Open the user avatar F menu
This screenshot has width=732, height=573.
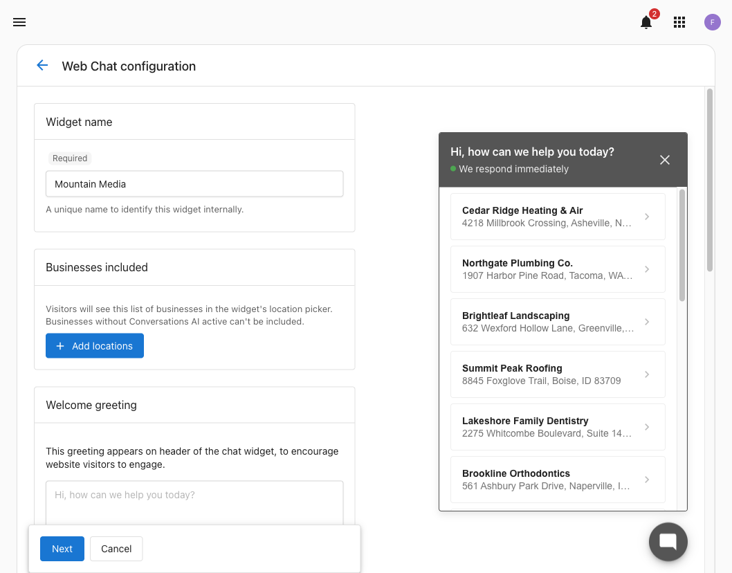click(x=713, y=22)
